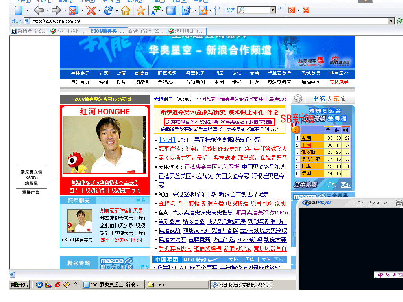
Task: Switch to the movie folder taskbar button
Action: coord(177,285)
